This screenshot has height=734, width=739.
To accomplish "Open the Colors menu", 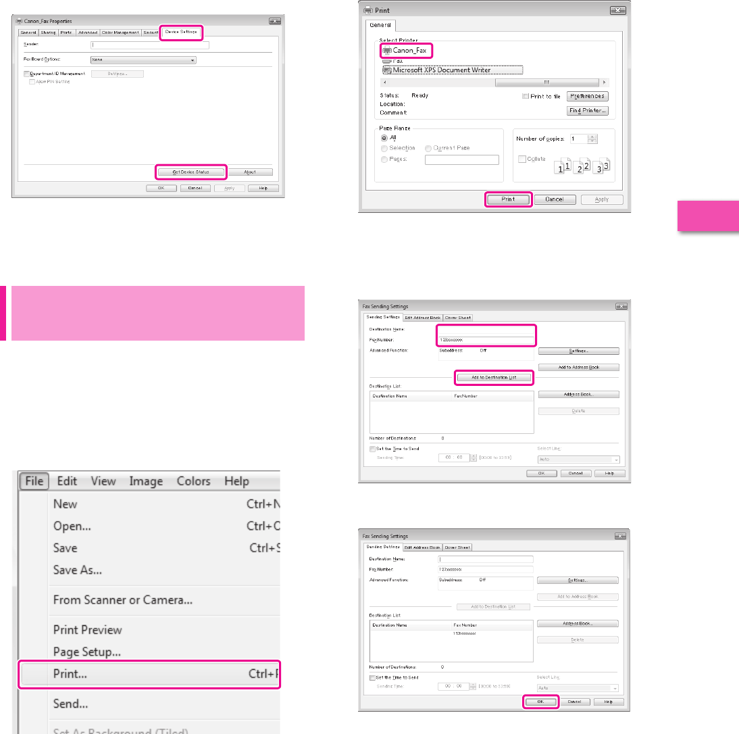I will [194, 481].
